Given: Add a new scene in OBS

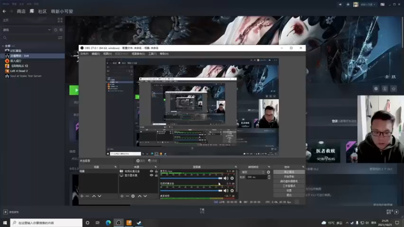Looking at the screenshot, I should [x=82, y=196].
